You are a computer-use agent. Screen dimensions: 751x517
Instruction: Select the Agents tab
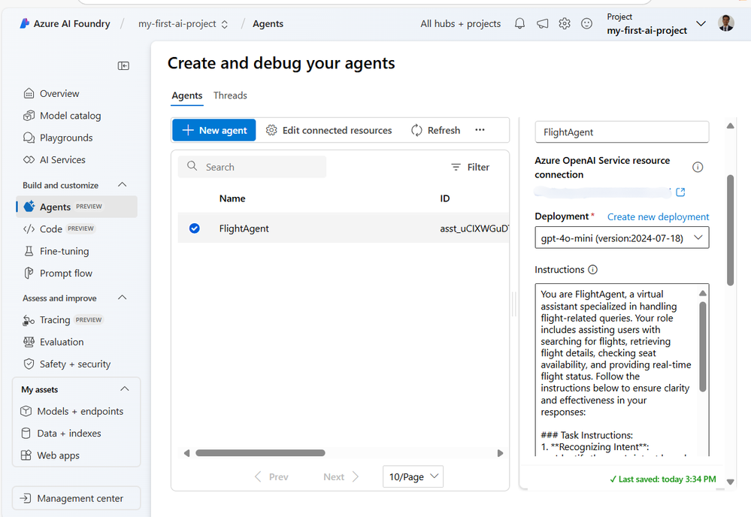[x=186, y=95]
